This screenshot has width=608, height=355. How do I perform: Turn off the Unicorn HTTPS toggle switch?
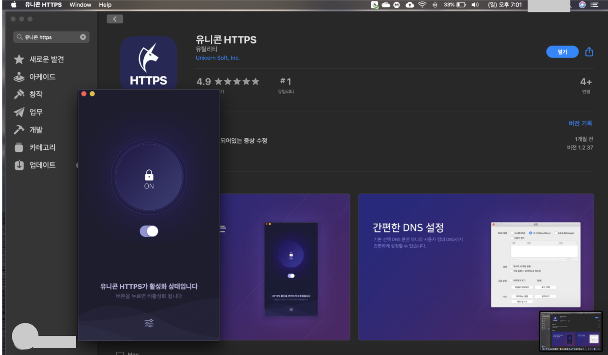pos(149,231)
